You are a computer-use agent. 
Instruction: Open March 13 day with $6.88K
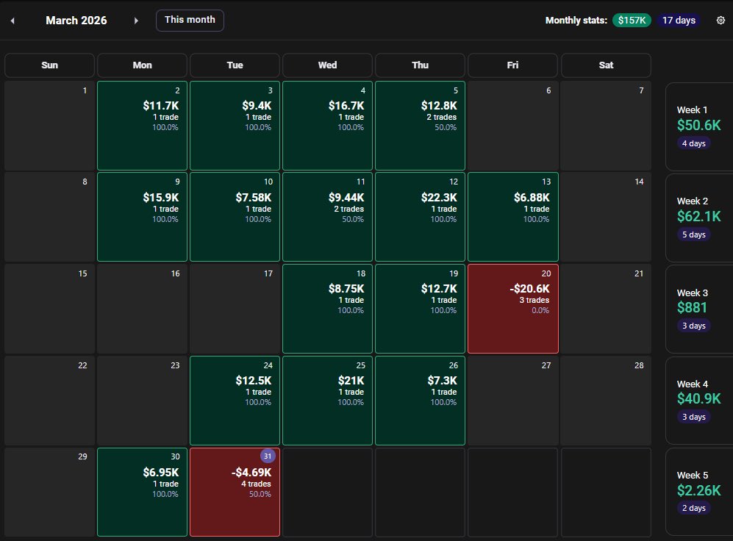pyautogui.click(x=513, y=217)
